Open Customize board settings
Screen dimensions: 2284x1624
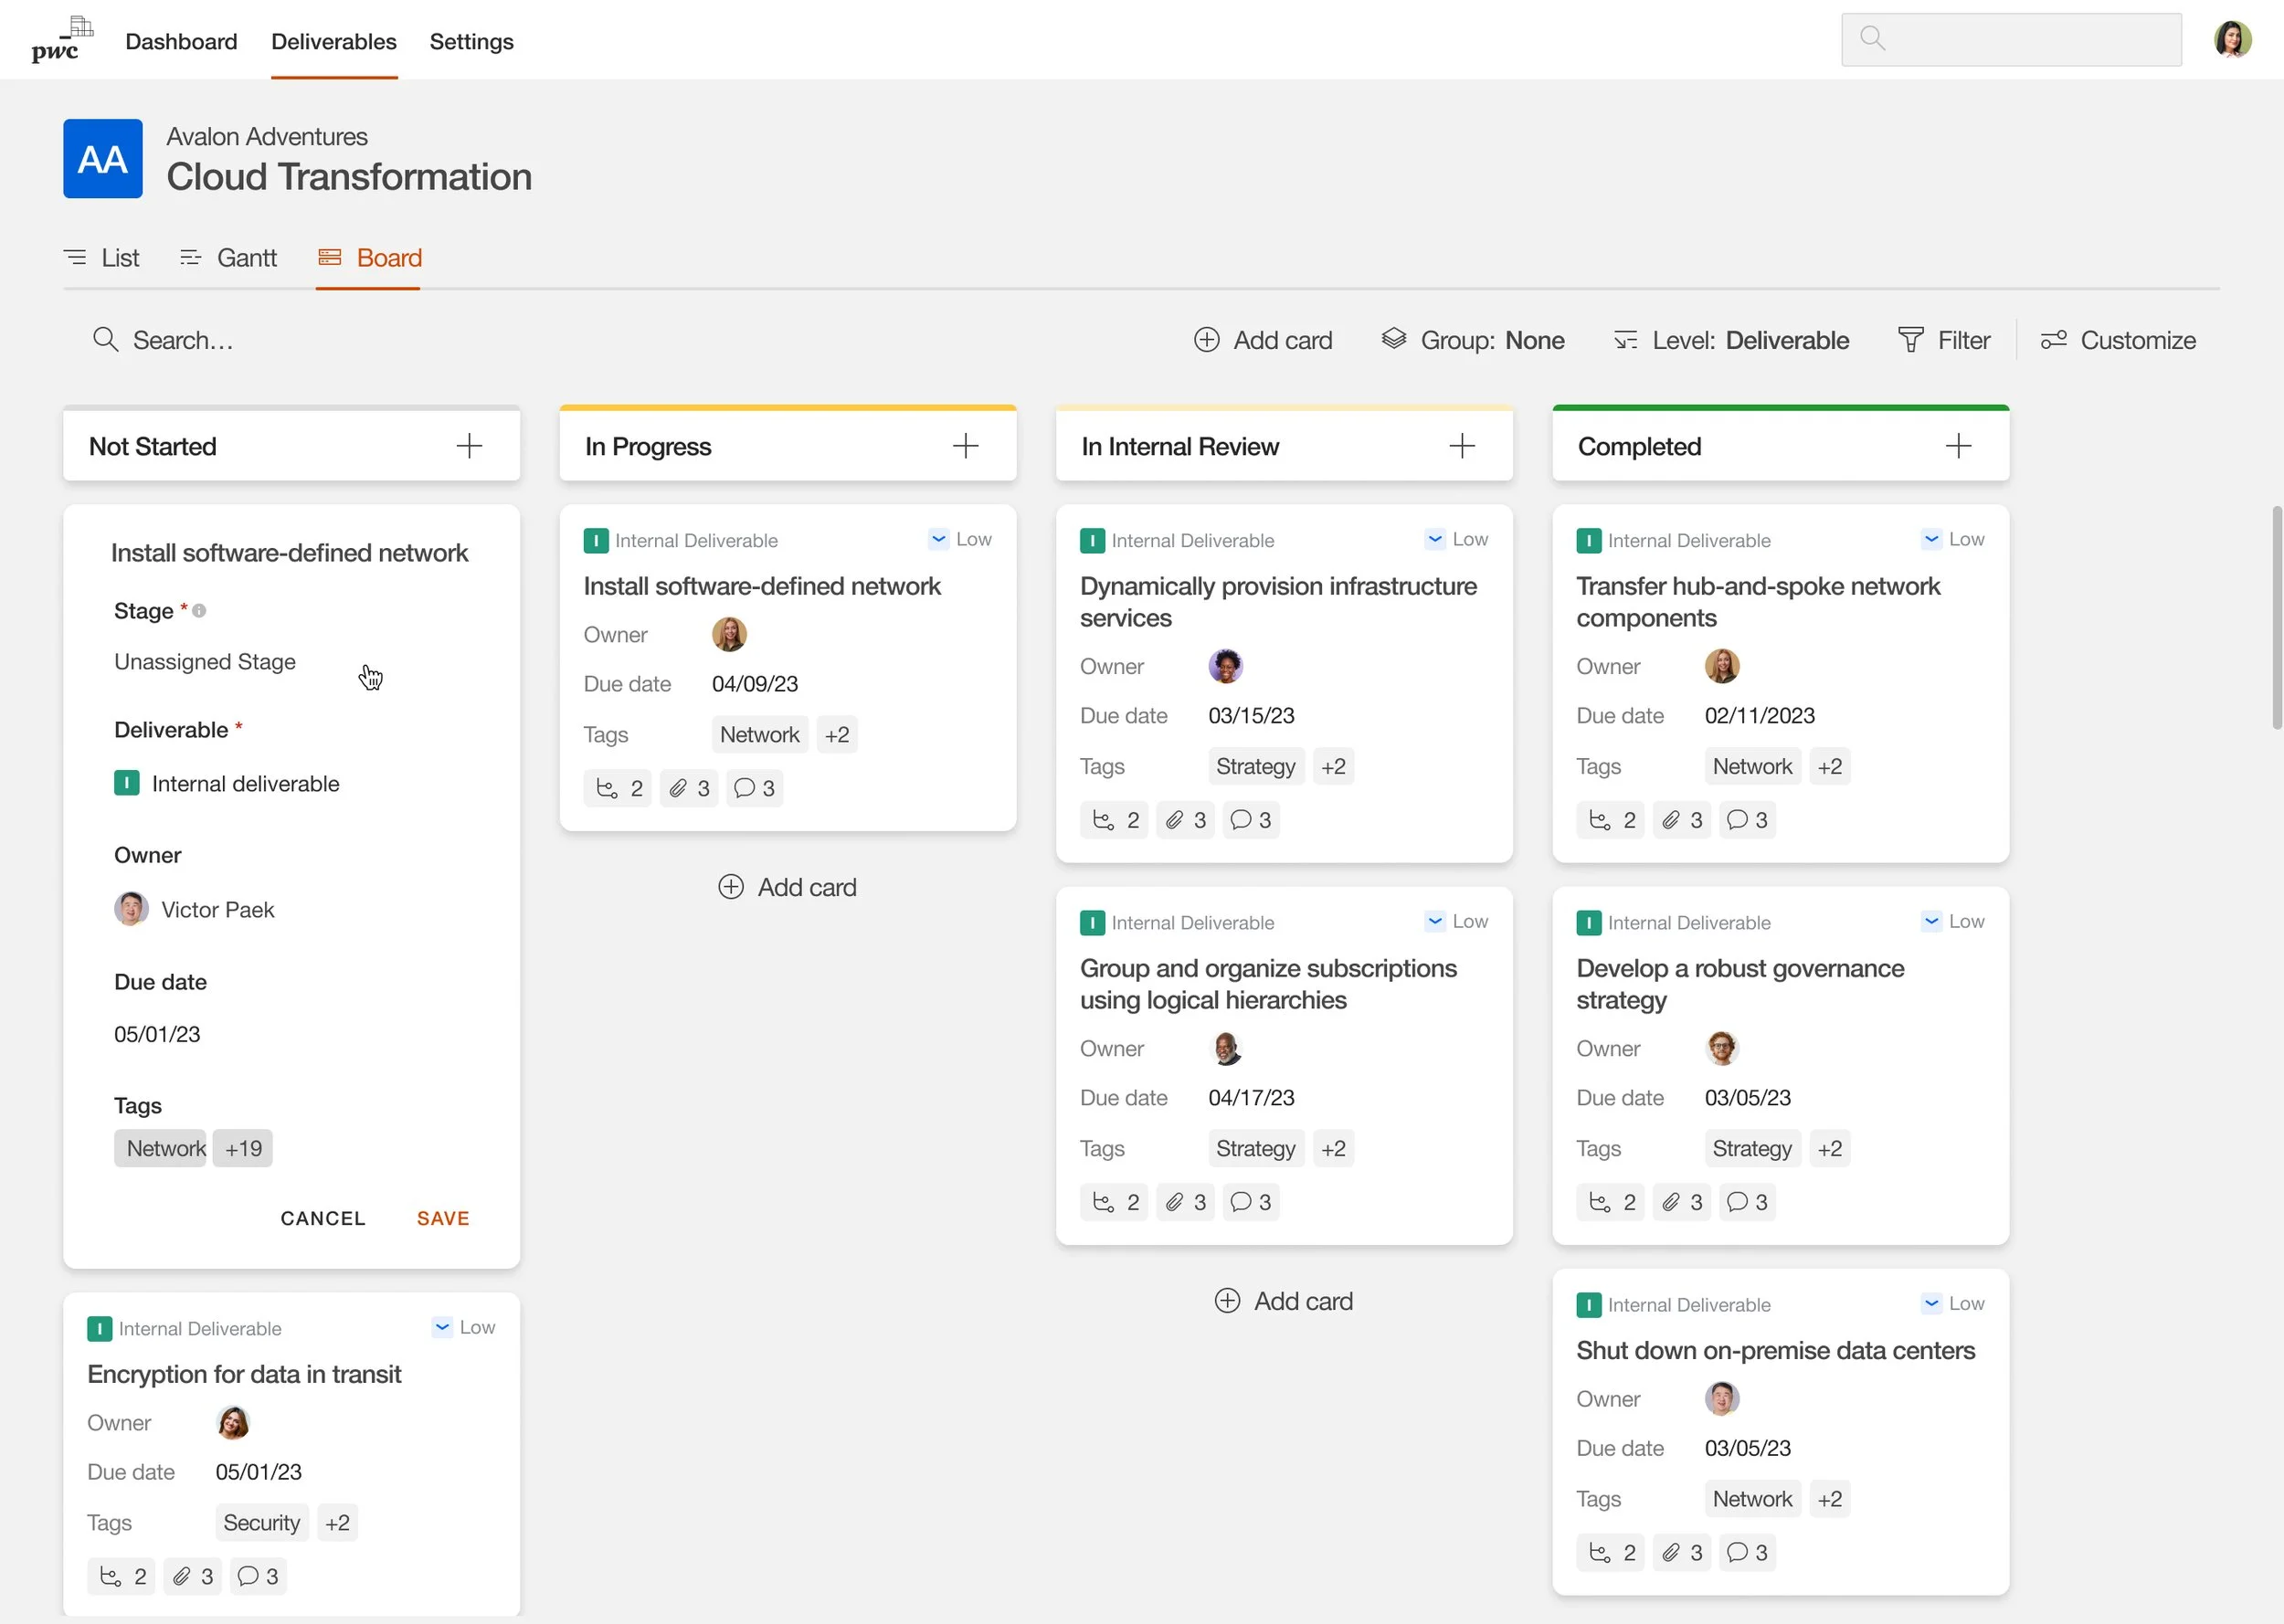point(2118,340)
